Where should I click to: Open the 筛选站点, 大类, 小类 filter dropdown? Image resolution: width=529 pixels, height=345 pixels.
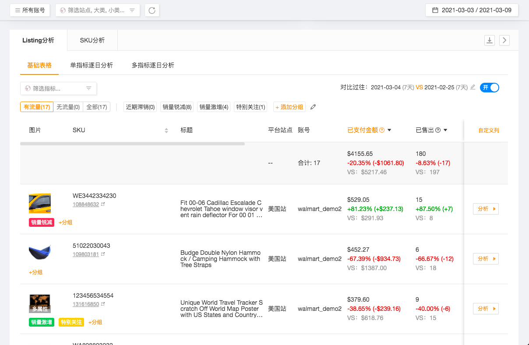coord(98,10)
